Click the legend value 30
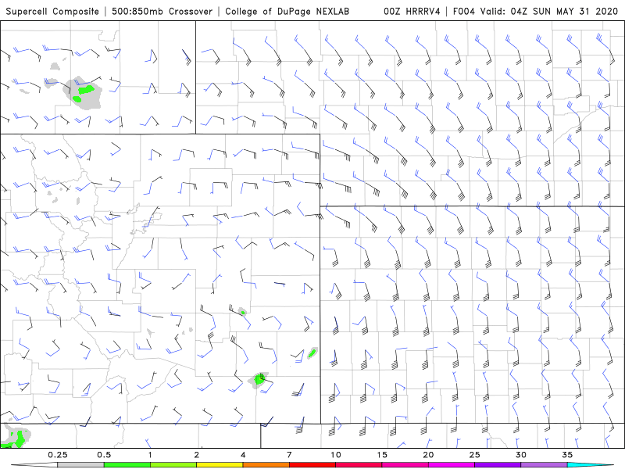Viewport: 625px width, 469px height. coord(520,455)
